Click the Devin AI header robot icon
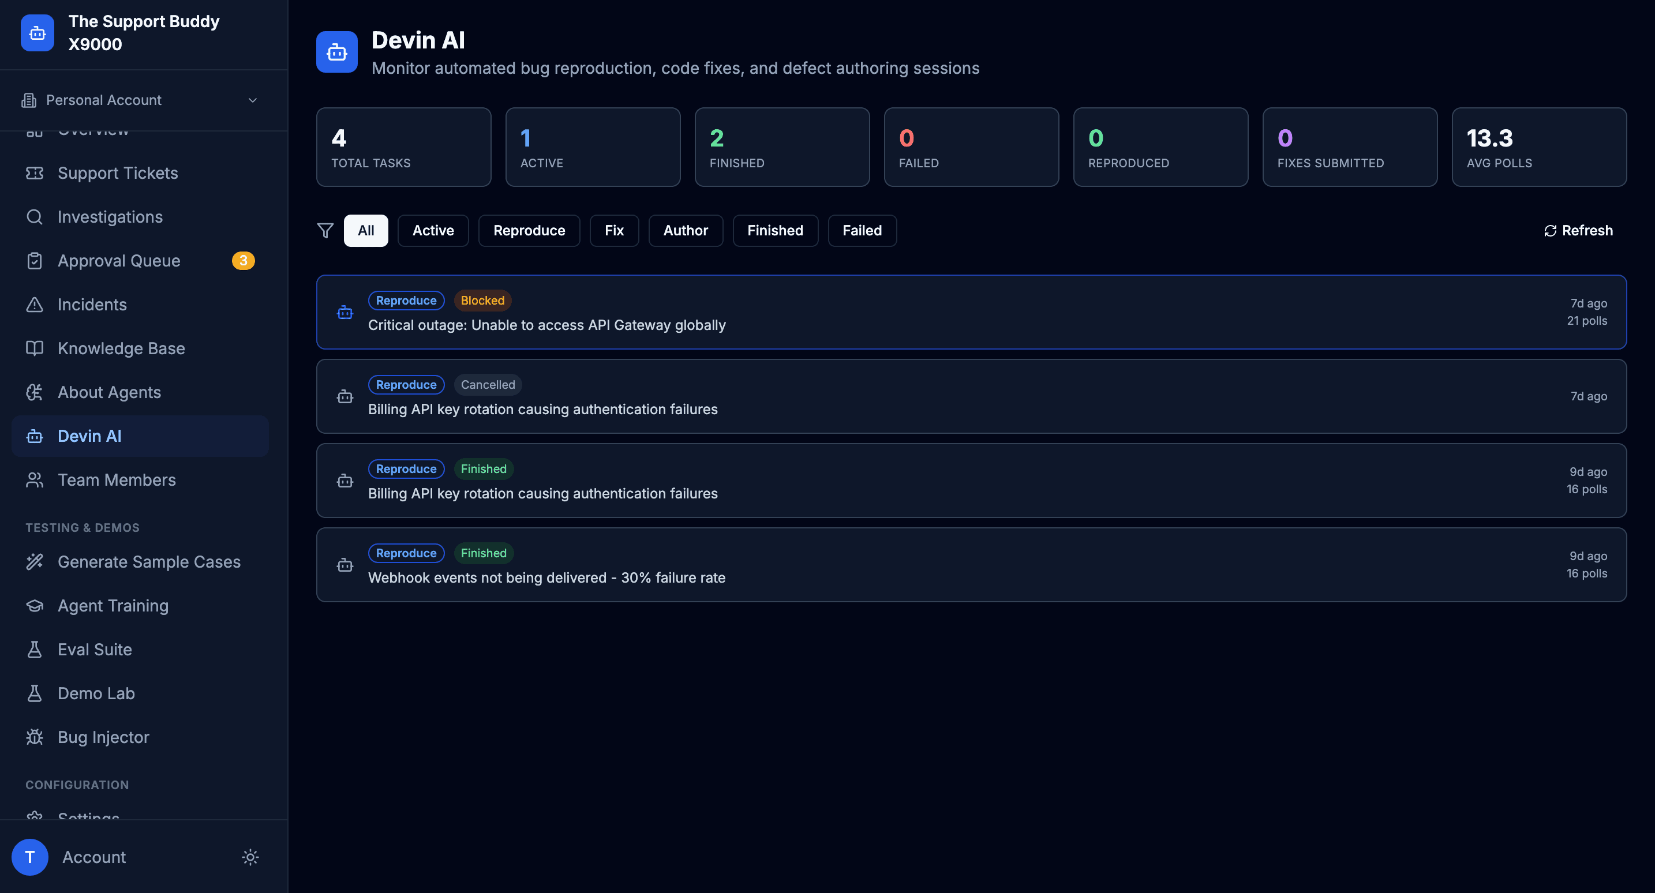 point(336,52)
